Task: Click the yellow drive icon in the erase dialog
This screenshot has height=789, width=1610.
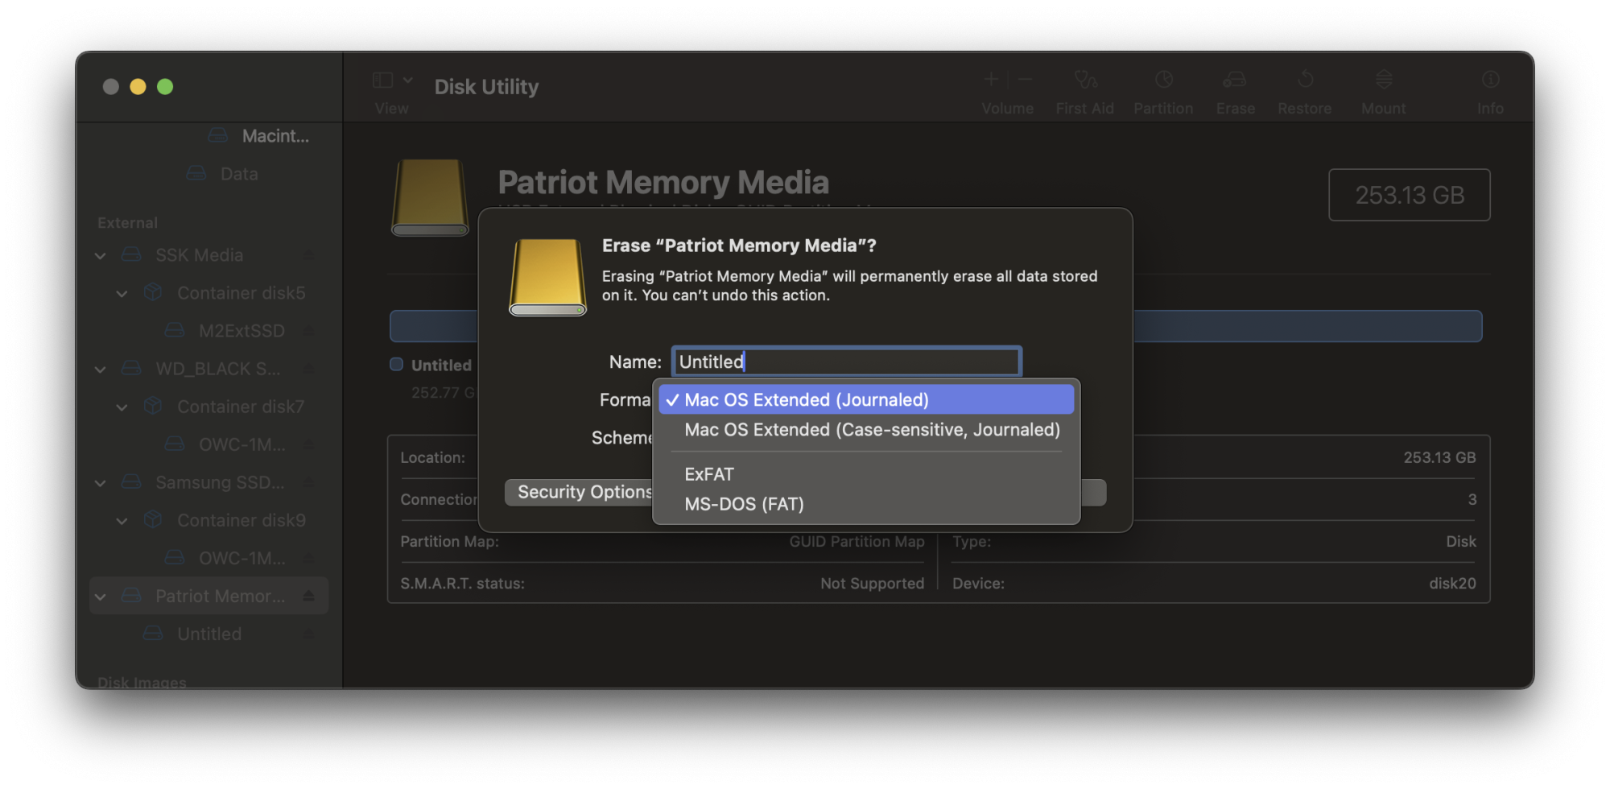Action: click(x=547, y=277)
